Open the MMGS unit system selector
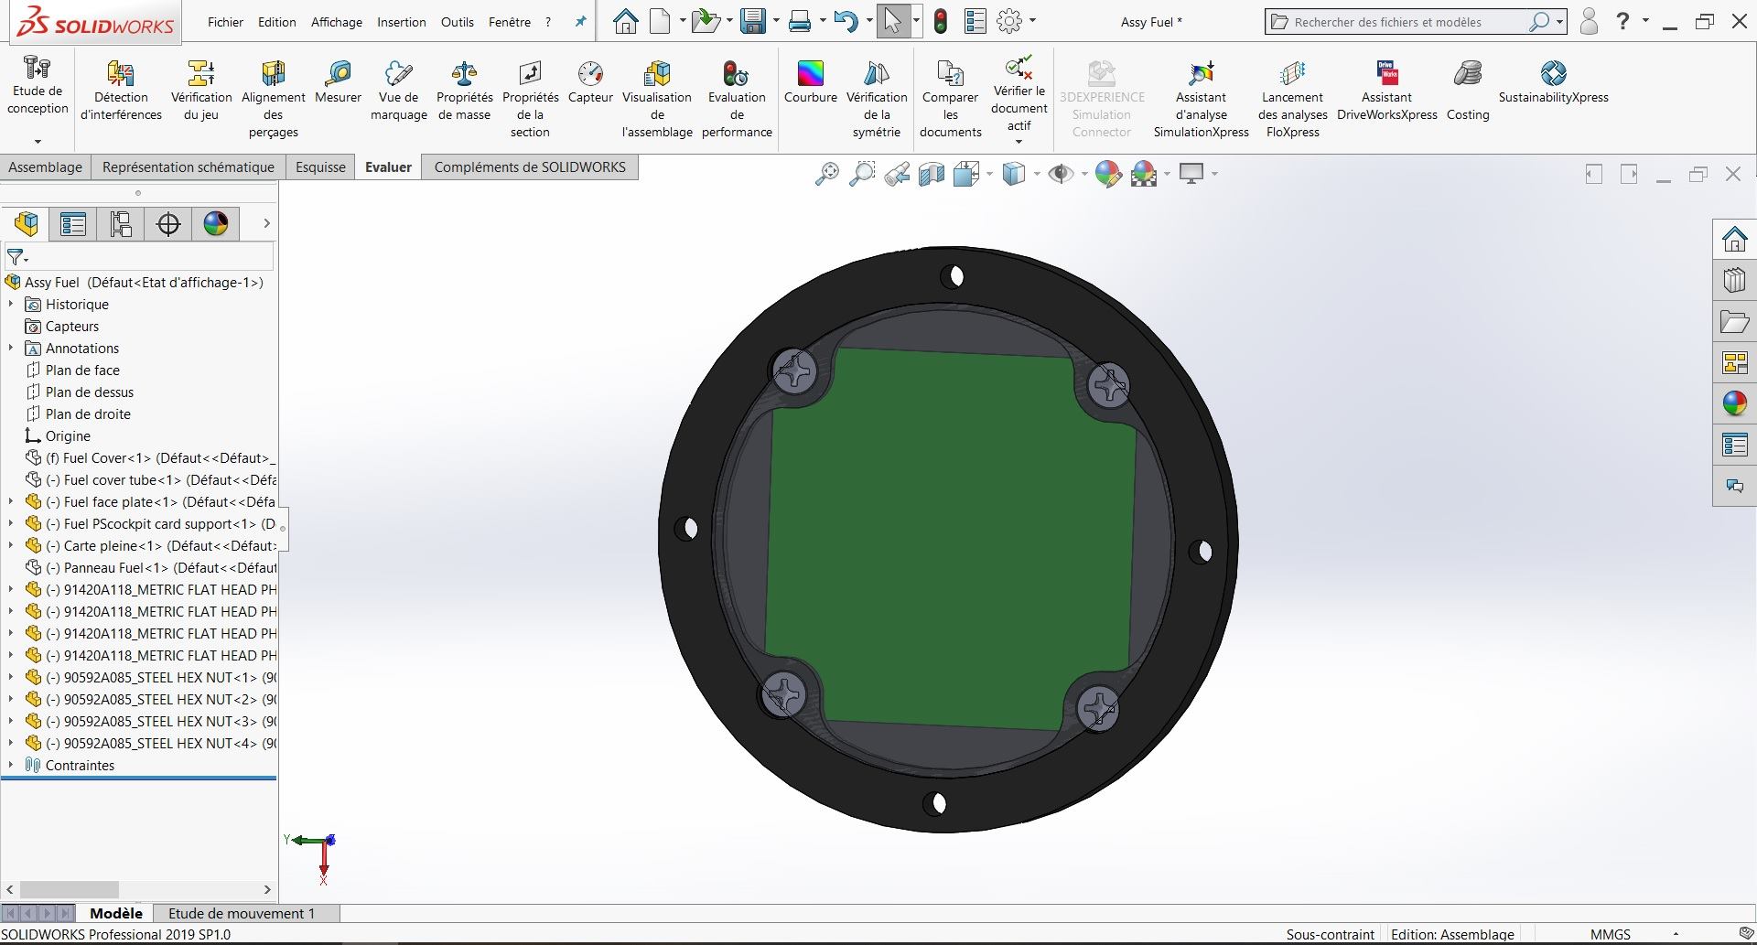1757x945 pixels. click(x=1610, y=934)
